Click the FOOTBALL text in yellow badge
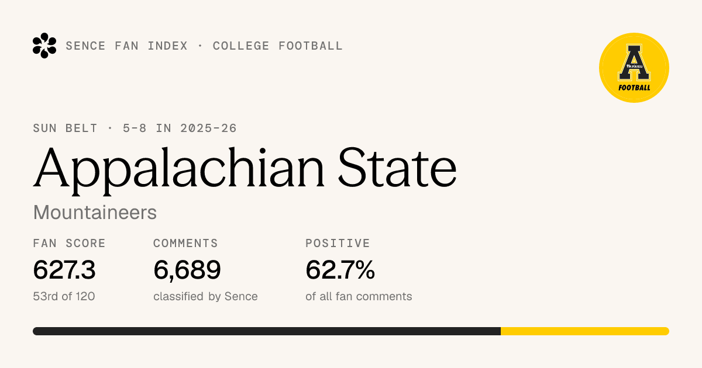Viewport: 702px width, 368px height. (634, 88)
